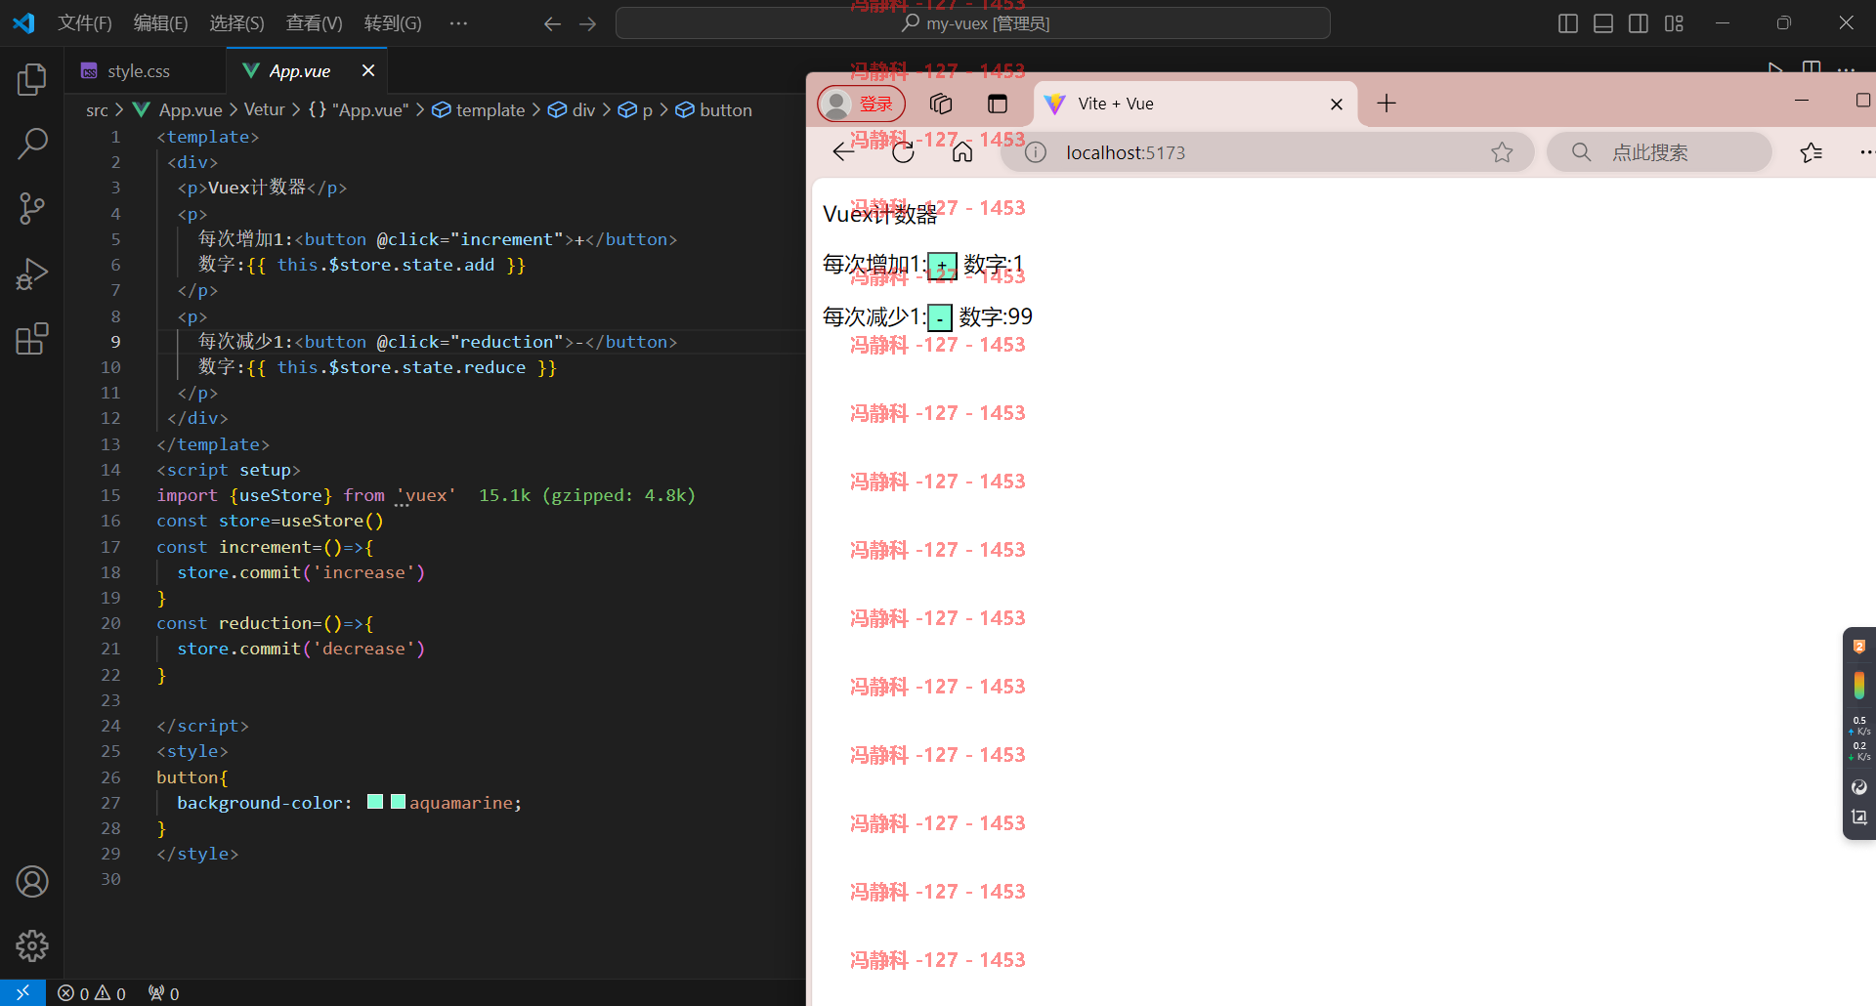Click the - reduction button on page
Screen dimensions: 1876x1006
click(939, 317)
